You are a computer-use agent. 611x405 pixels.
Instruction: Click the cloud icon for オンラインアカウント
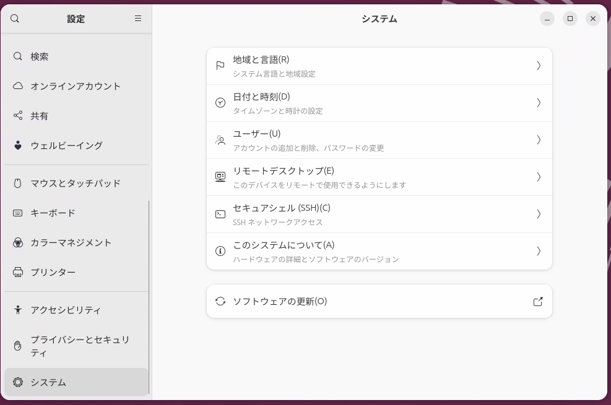(x=18, y=86)
